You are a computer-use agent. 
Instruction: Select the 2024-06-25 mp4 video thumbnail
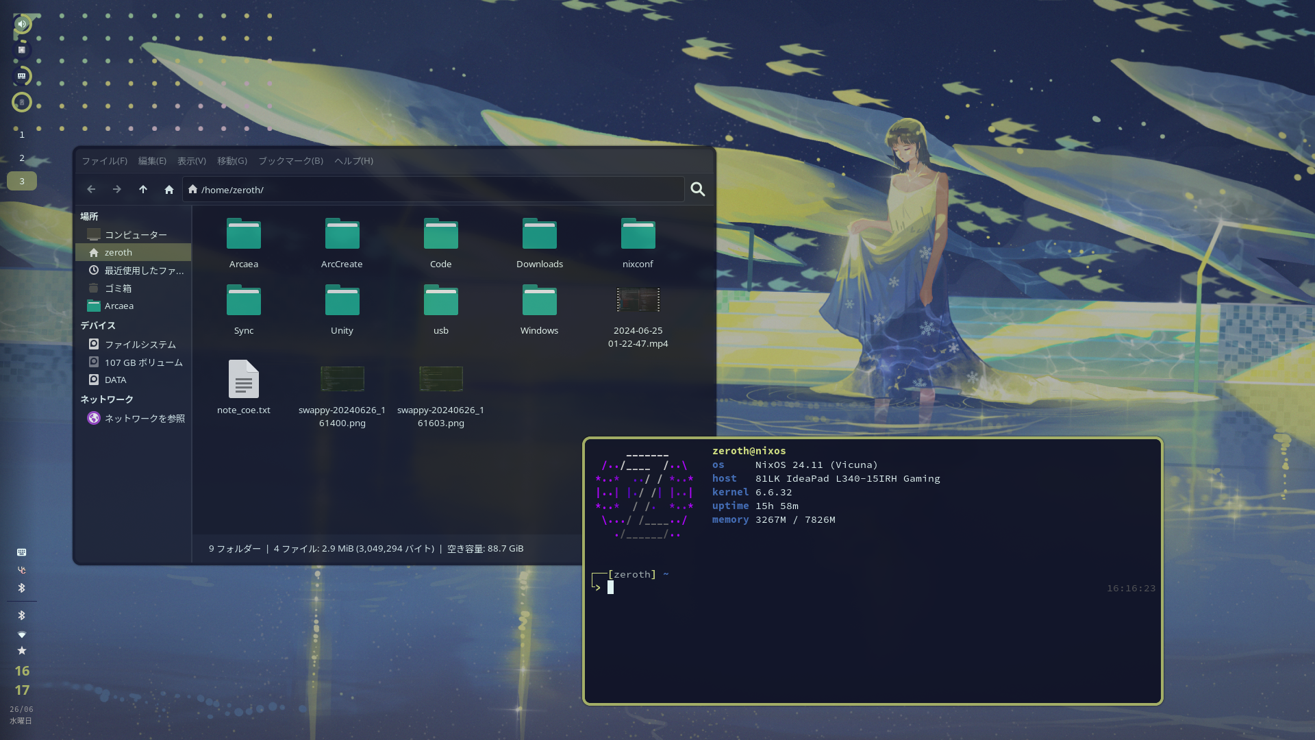pyautogui.click(x=638, y=300)
